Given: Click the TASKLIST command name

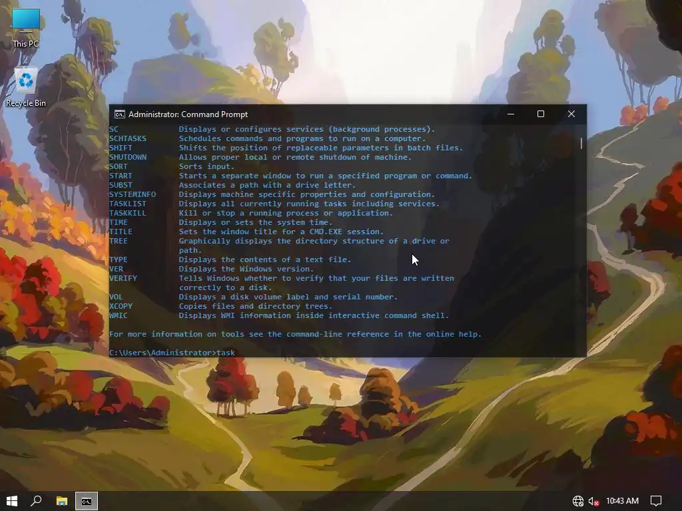Looking at the screenshot, I should click(128, 204).
